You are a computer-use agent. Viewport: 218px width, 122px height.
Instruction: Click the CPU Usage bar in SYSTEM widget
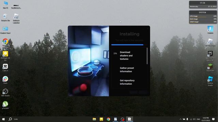203,16
